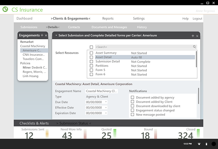Click the Resources list vertical scrollbar

pos(197,59)
